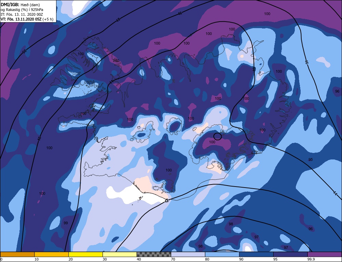Click the 'VT: Fös. 13.11.2020 05Z (+5 h)' line
Screen dimensions: 342x262
pyautogui.click(x=27, y=19)
